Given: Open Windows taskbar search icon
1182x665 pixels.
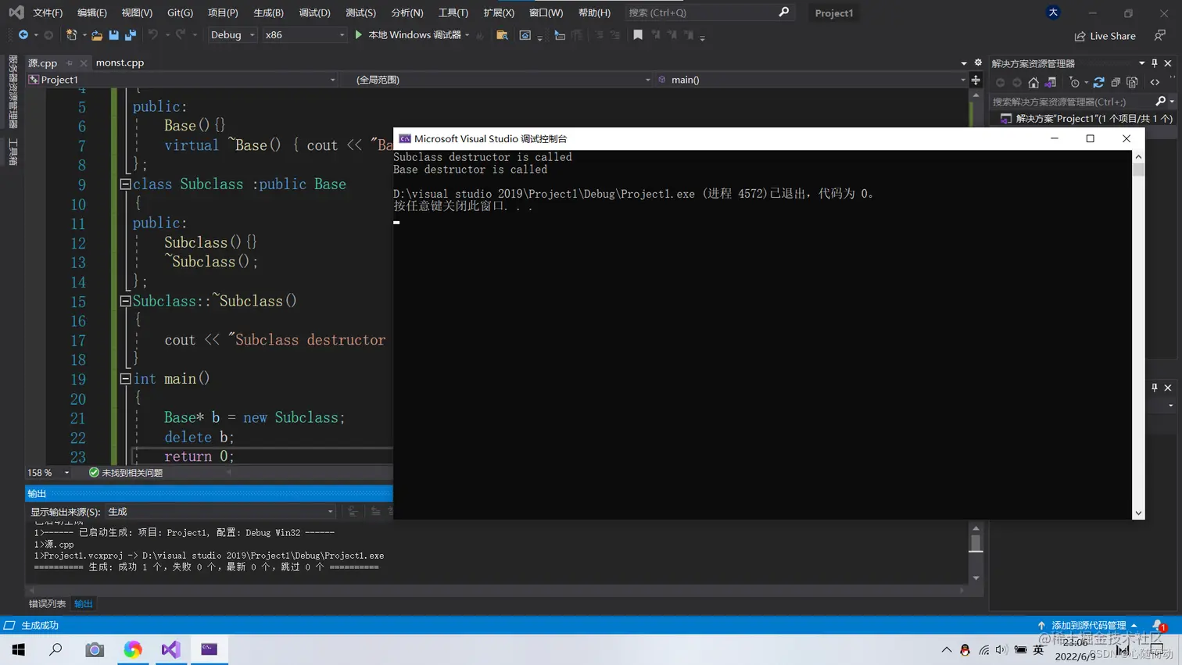Looking at the screenshot, I should tap(56, 649).
